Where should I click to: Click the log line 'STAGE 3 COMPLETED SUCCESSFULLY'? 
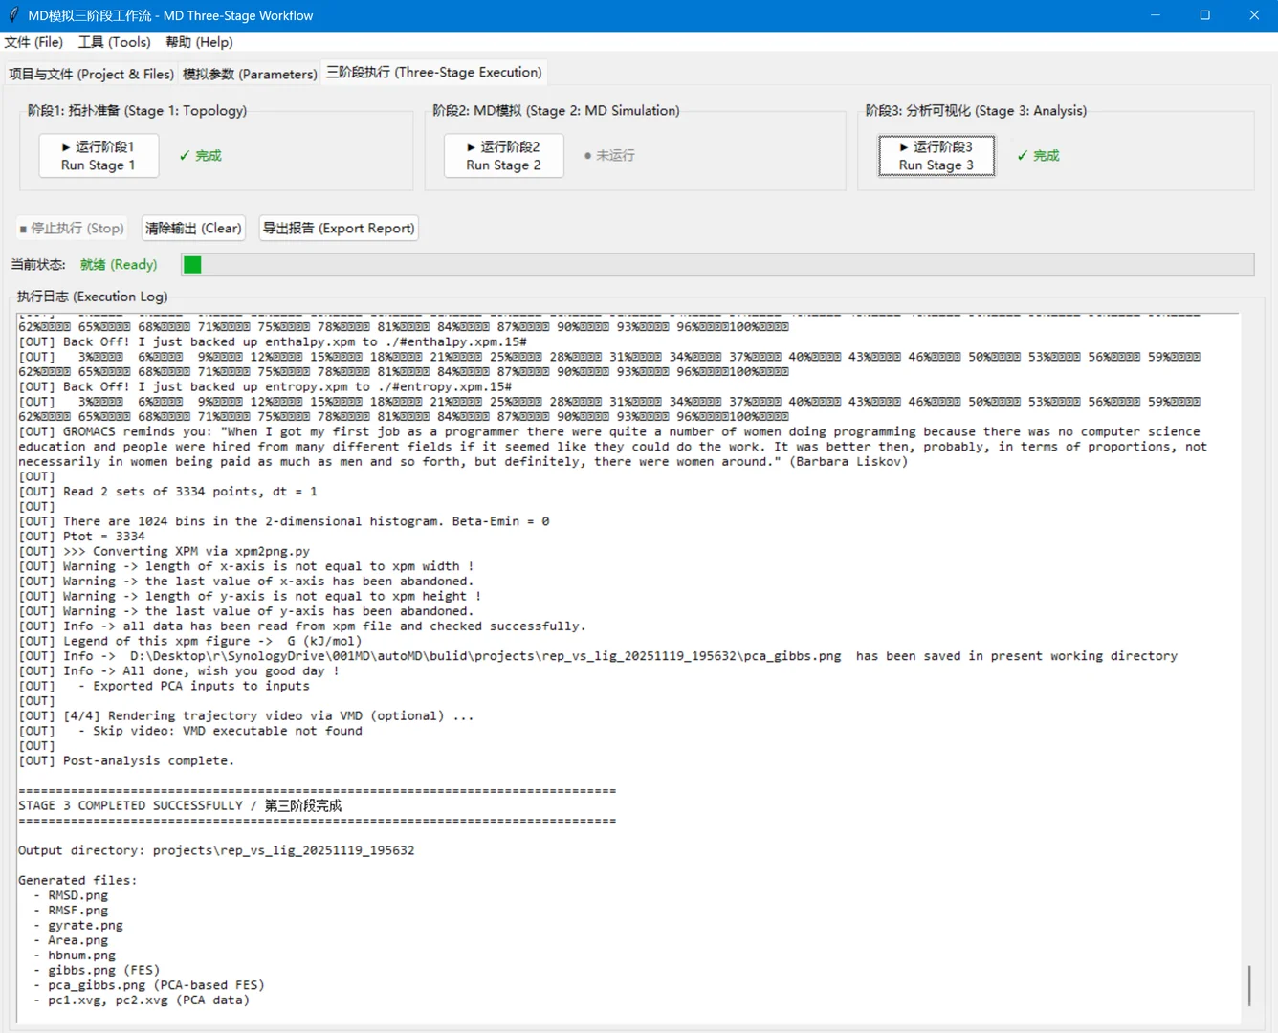180,805
